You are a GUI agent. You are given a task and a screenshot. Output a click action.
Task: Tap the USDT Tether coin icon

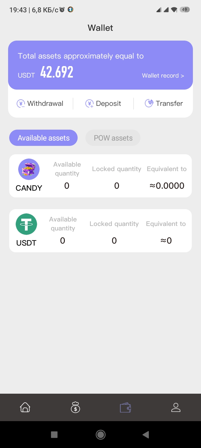coord(26,224)
